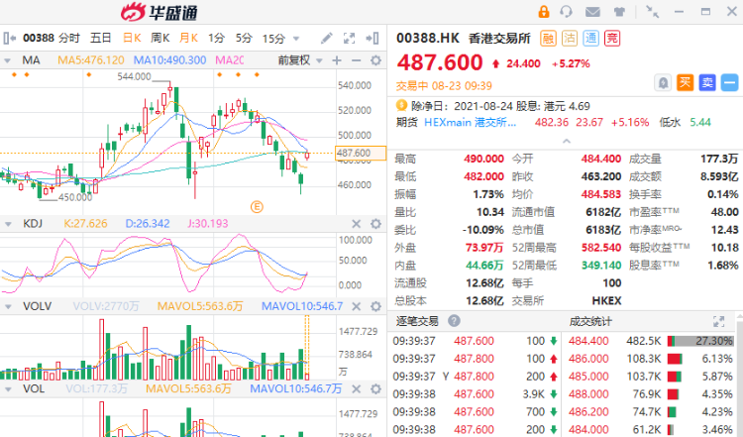Click the MA5:476.120 indicator label
Screen dimensions: 743x437
tap(91, 60)
